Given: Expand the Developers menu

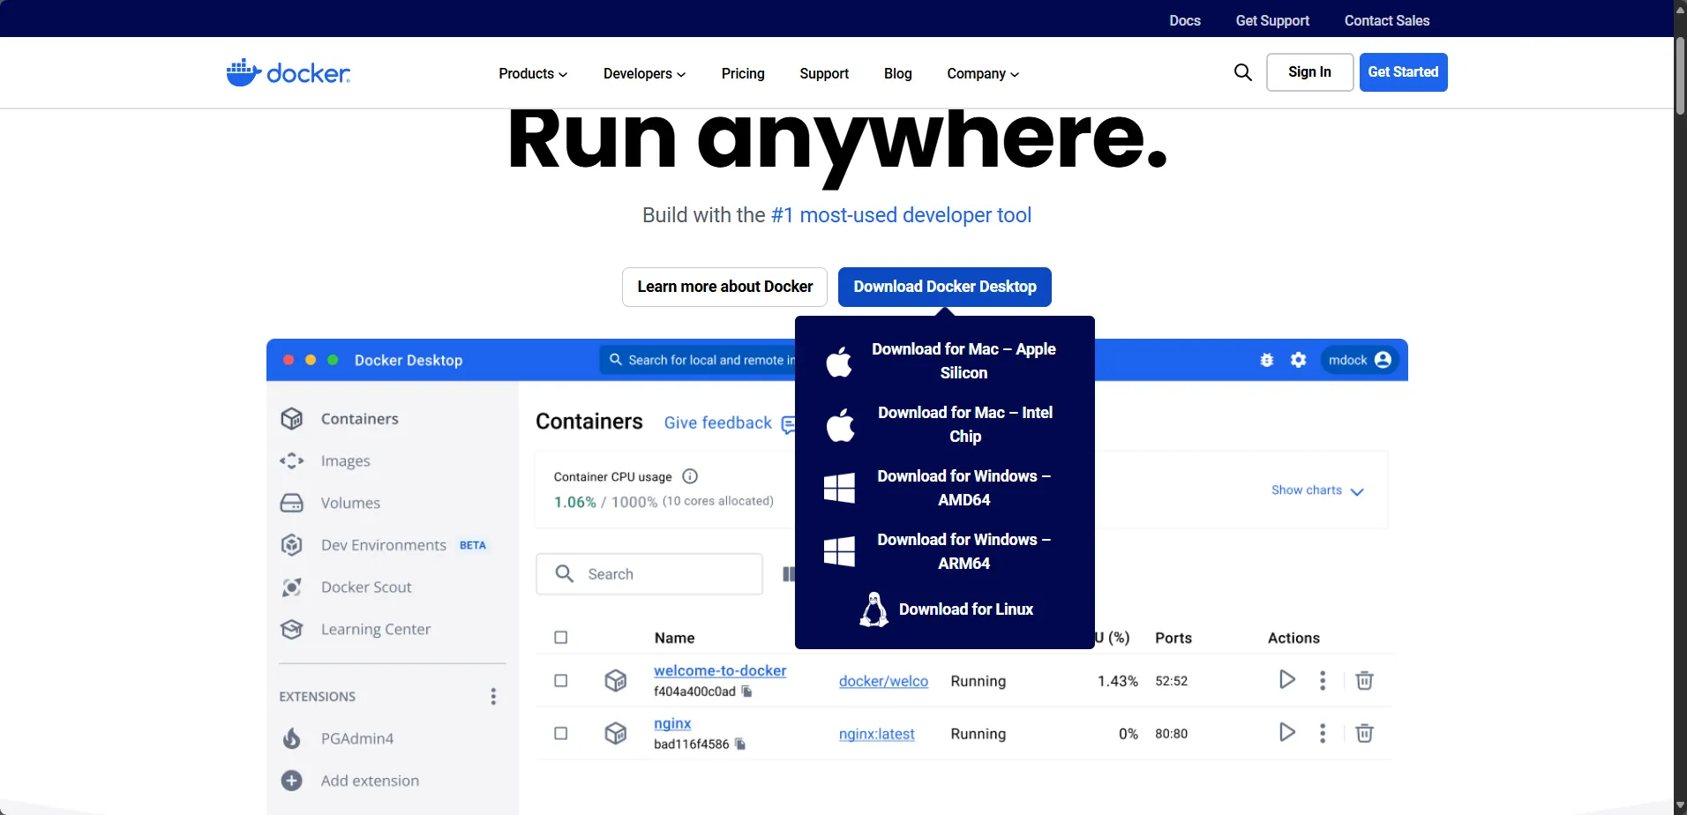Looking at the screenshot, I should click(644, 74).
